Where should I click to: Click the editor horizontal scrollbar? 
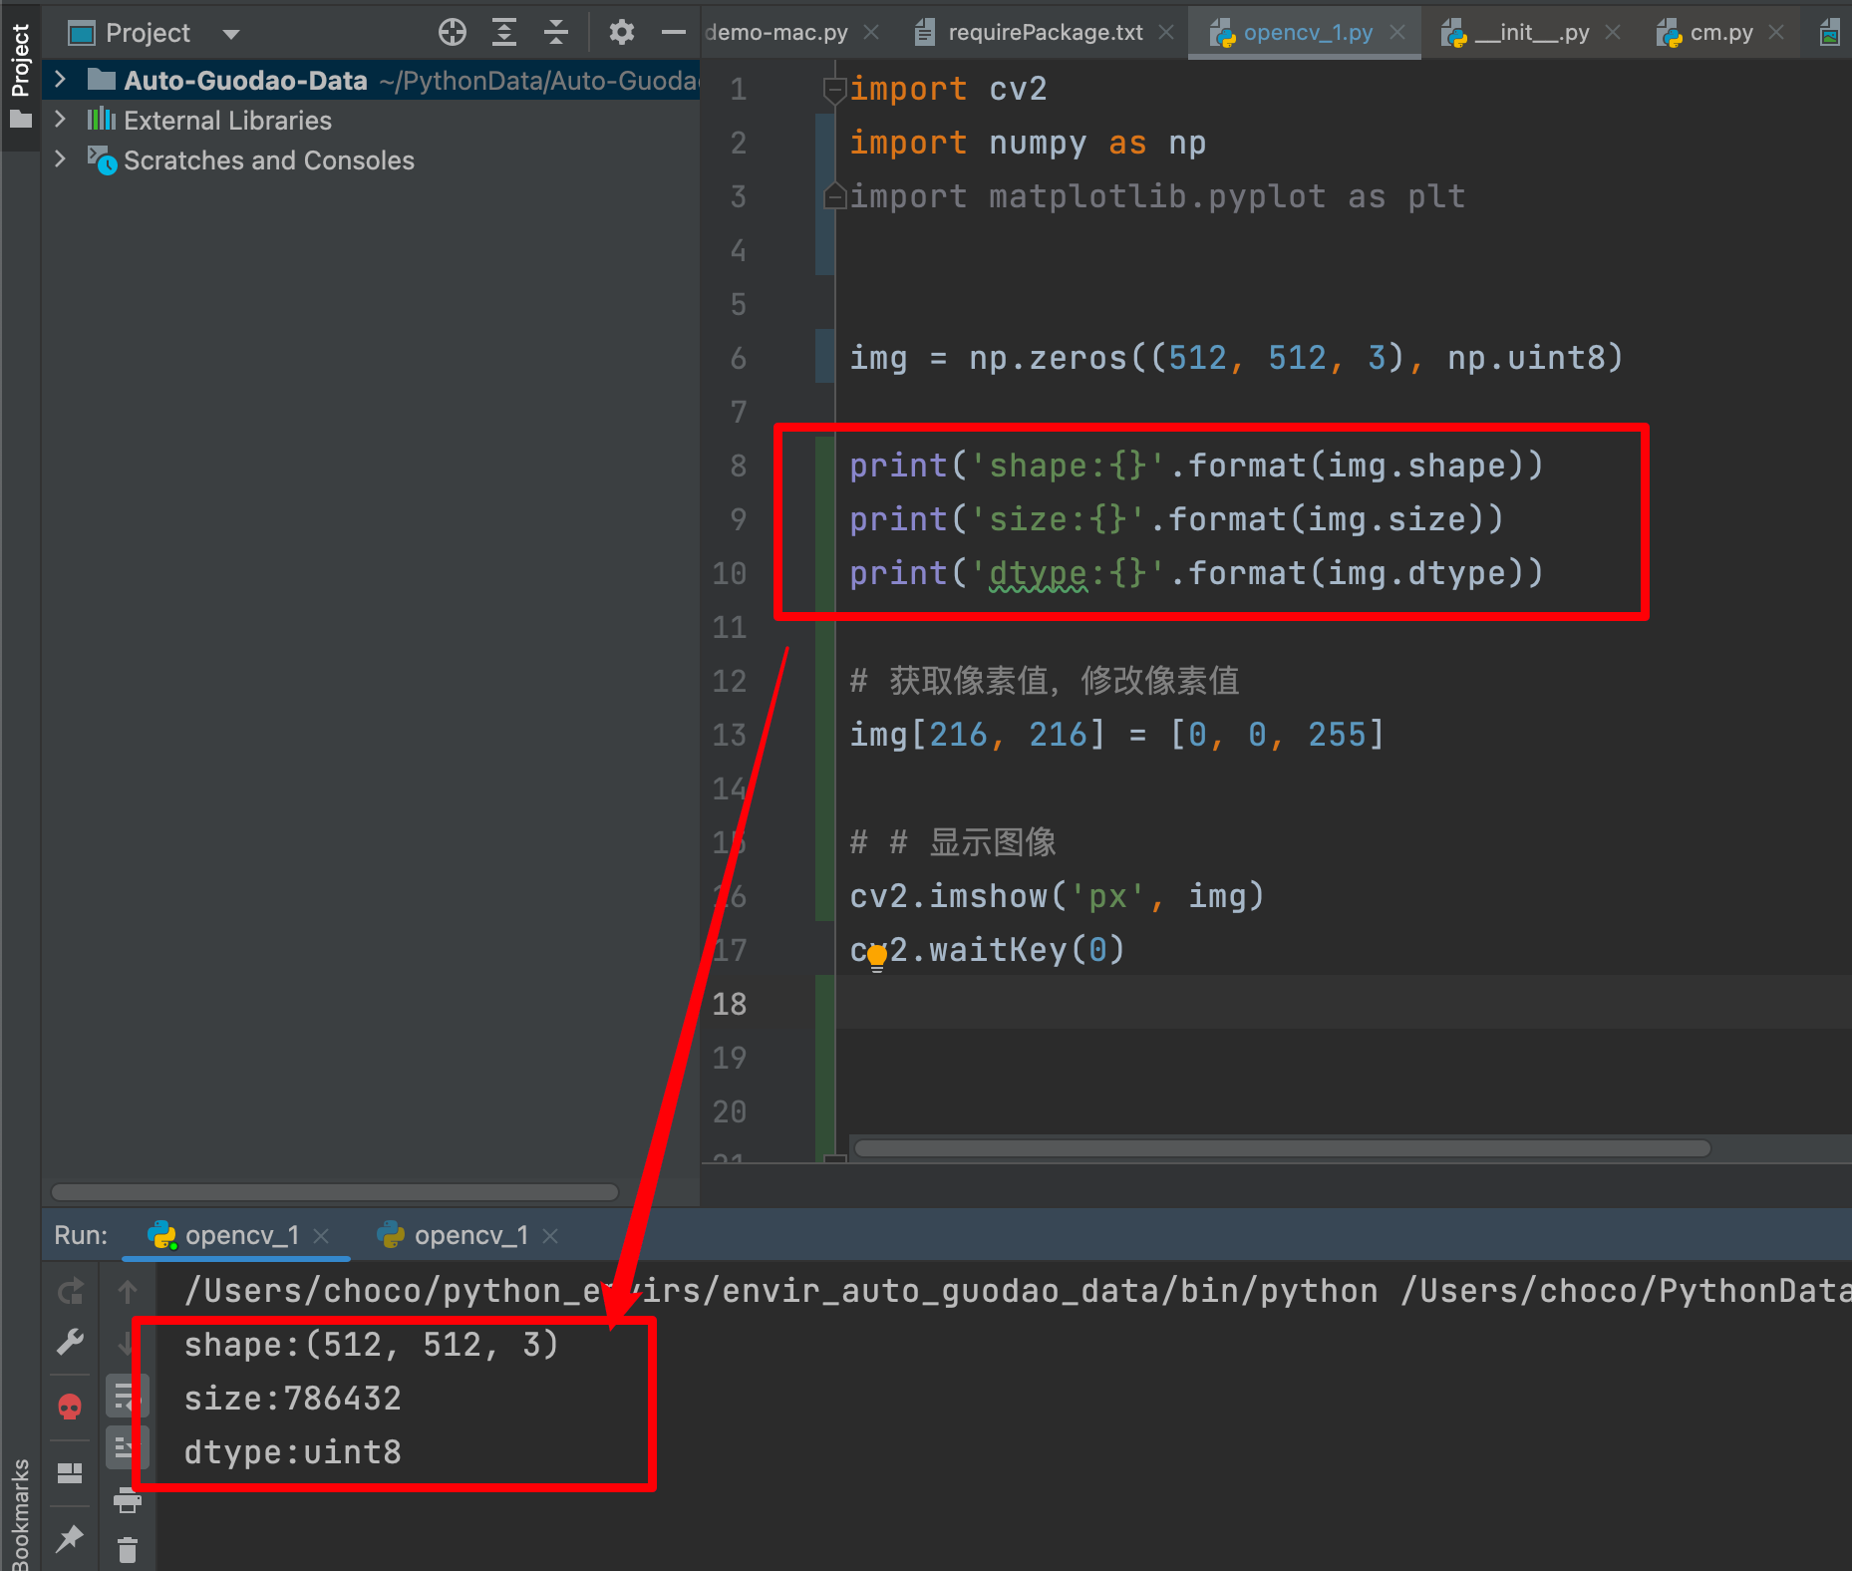1282,1148
